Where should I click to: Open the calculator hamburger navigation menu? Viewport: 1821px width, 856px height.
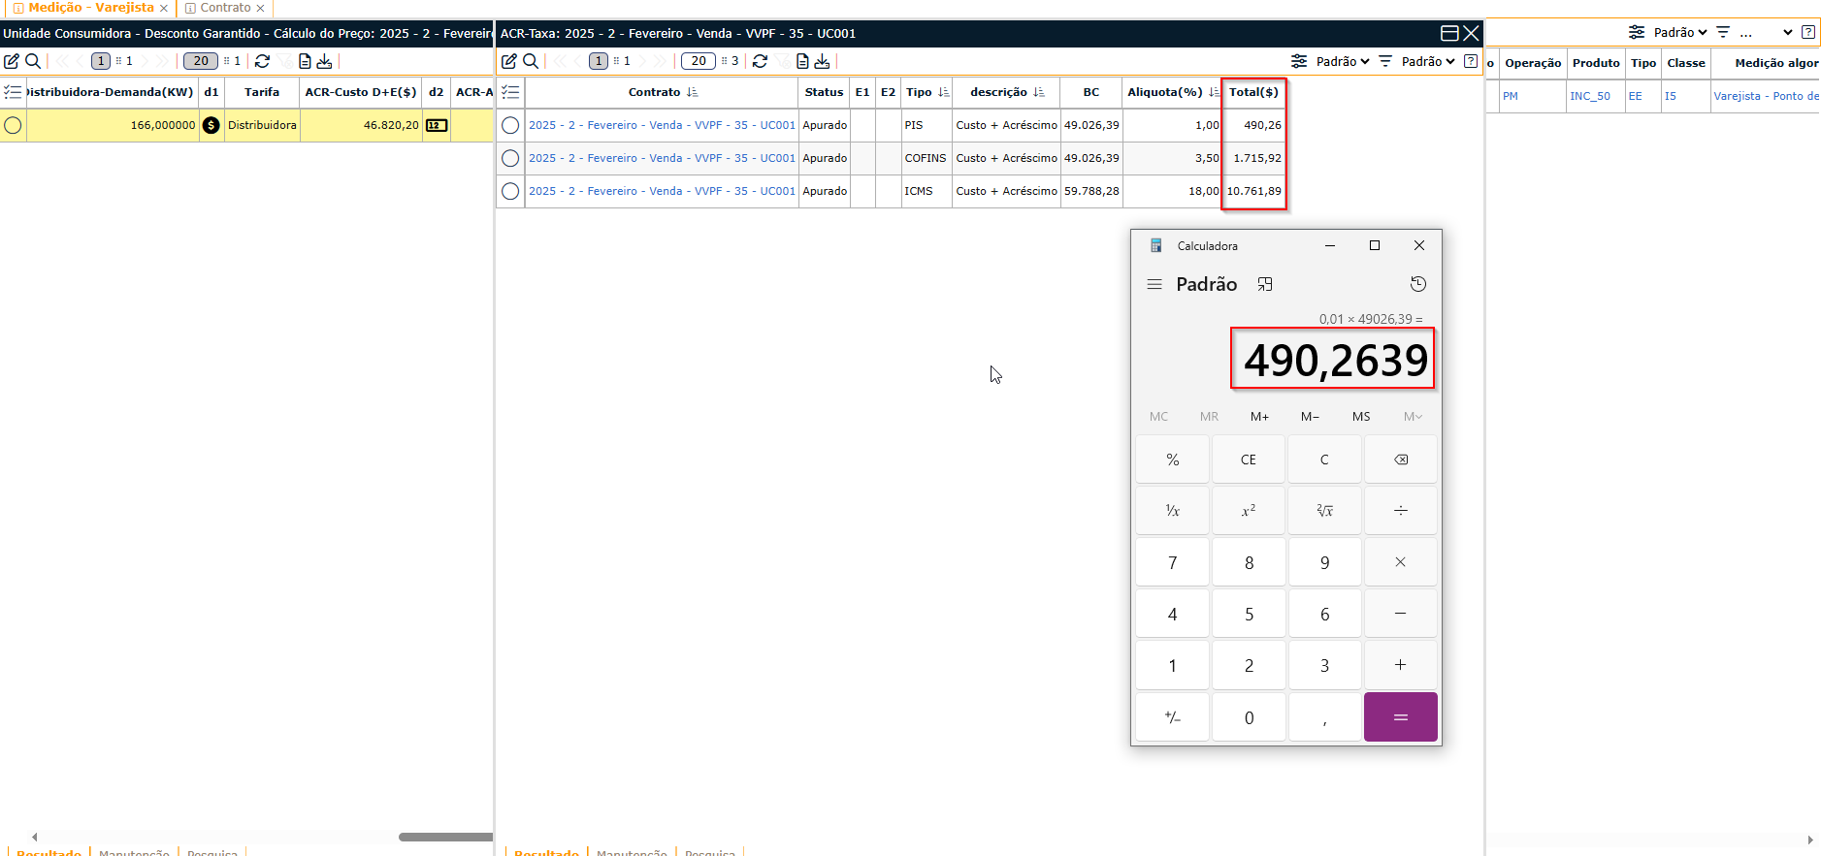[x=1154, y=284]
